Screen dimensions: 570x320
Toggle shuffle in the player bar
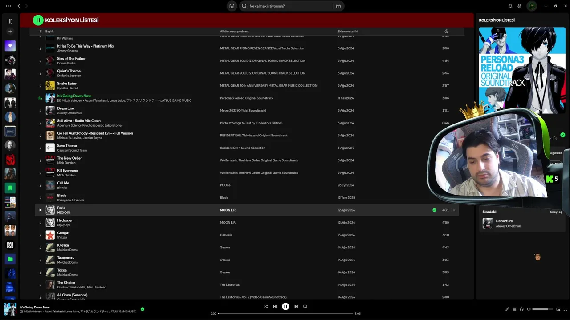point(266,306)
